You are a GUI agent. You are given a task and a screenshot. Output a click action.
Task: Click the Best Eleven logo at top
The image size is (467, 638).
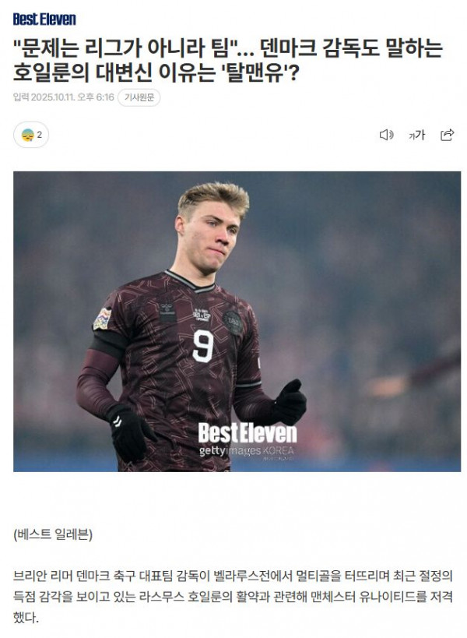(x=44, y=19)
